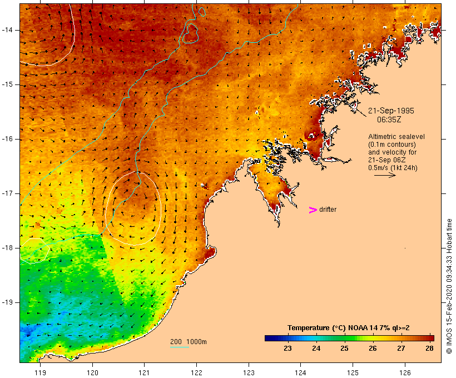The height and width of the screenshot is (378, 456).
Task: Click the magenta drifter marker symbol
Action: click(313, 210)
